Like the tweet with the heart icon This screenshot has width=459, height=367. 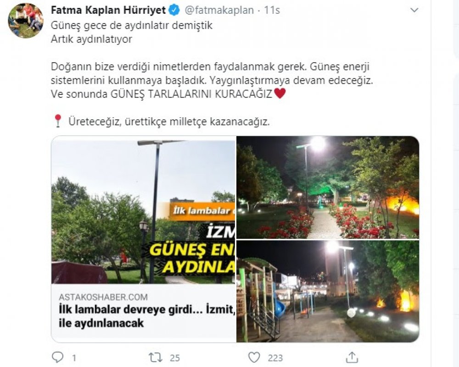pos(254,357)
